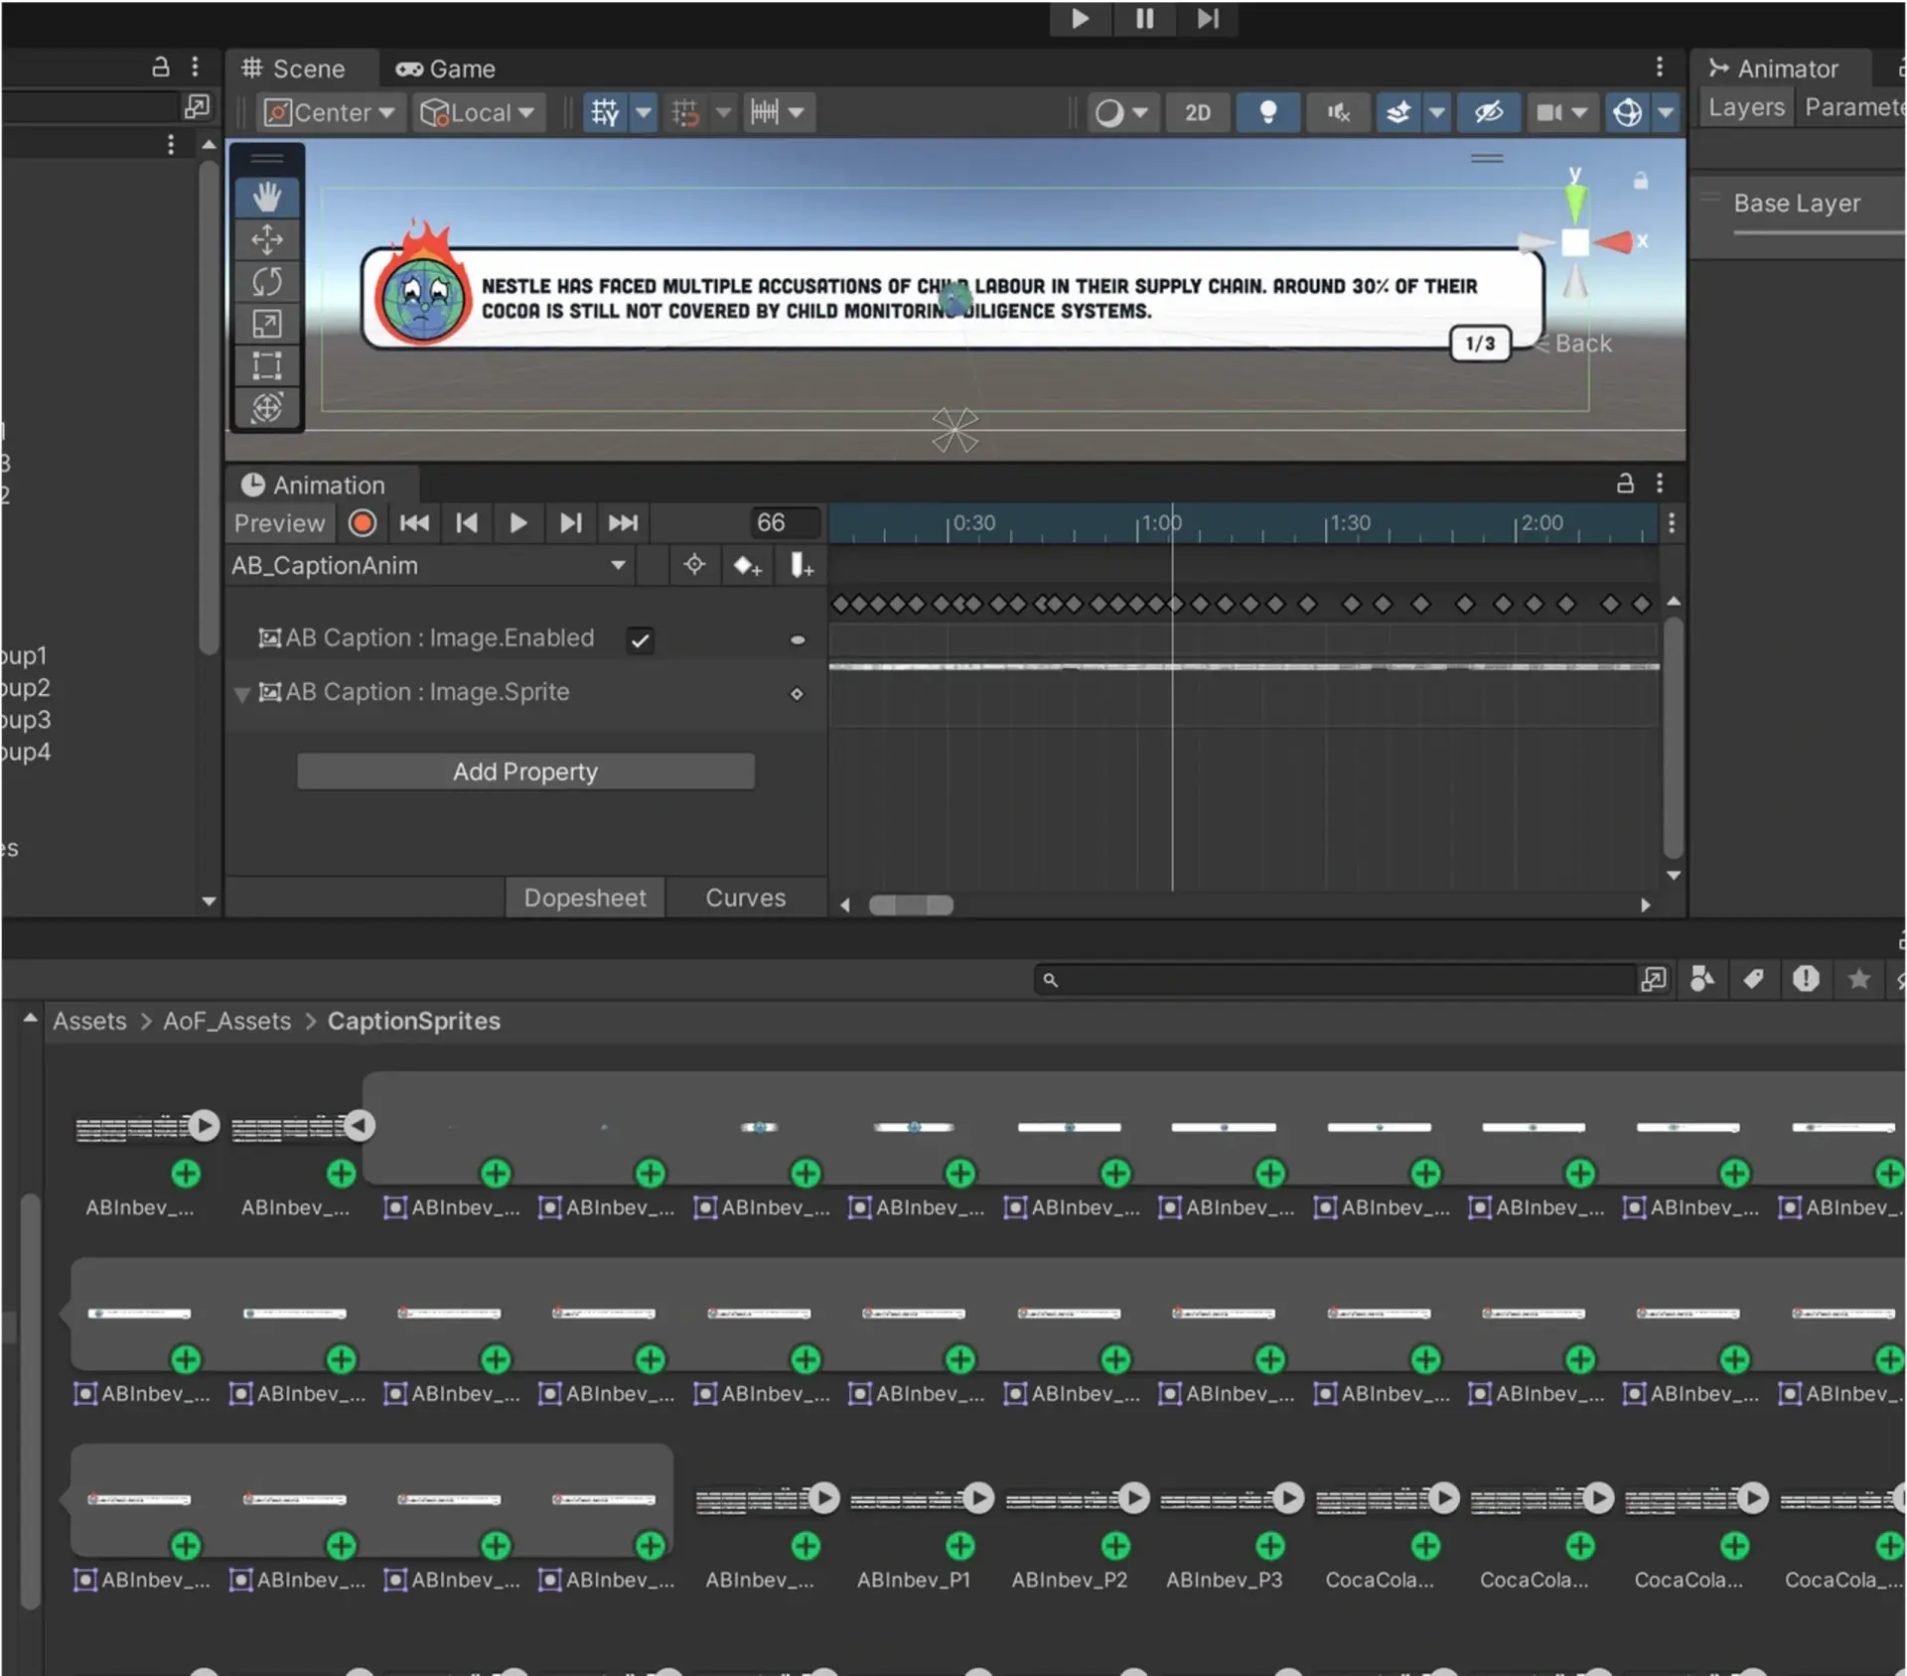Click Add Event icon in Animation window
This screenshot has width=1907, height=1676.
coord(801,566)
